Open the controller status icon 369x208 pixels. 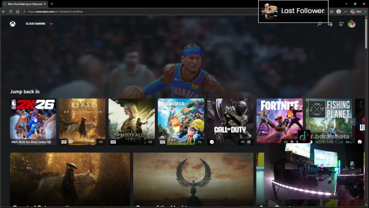click(x=330, y=24)
